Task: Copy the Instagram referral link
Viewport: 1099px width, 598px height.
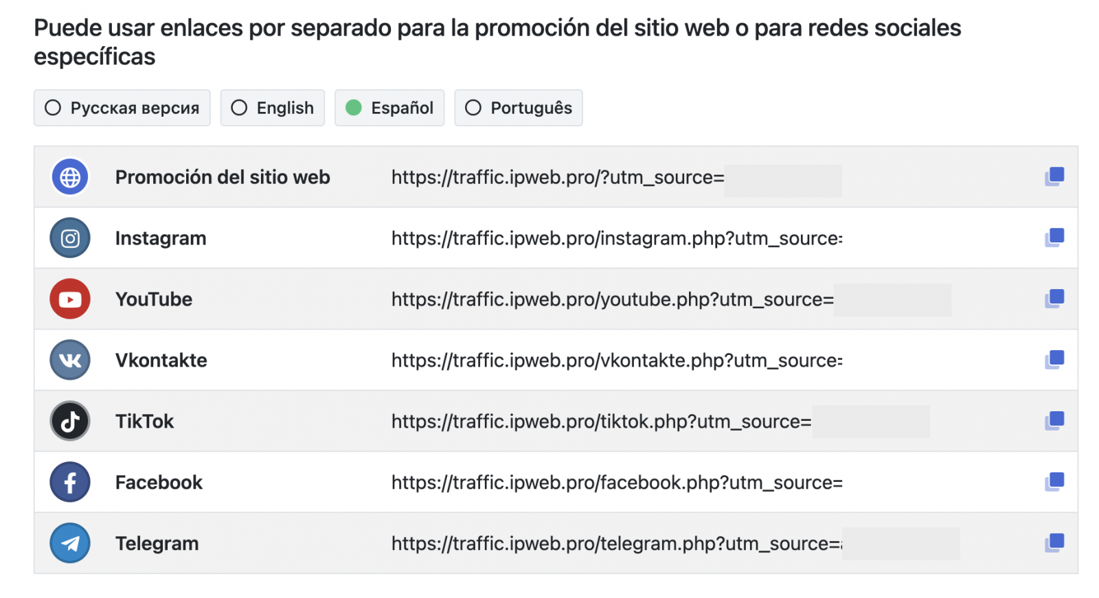Action: coord(1054,238)
